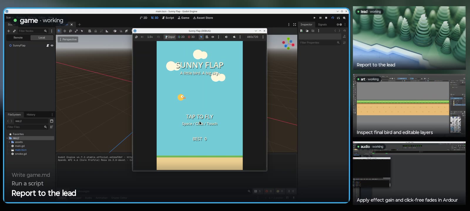Click the mesh cube icon in viewport toolbar
This screenshot has width=470, height=211.
(115, 31)
